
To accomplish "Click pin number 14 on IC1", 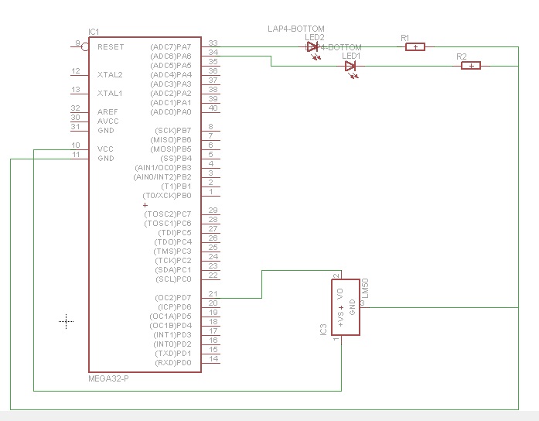I will pyautogui.click(x=213, y=359).
